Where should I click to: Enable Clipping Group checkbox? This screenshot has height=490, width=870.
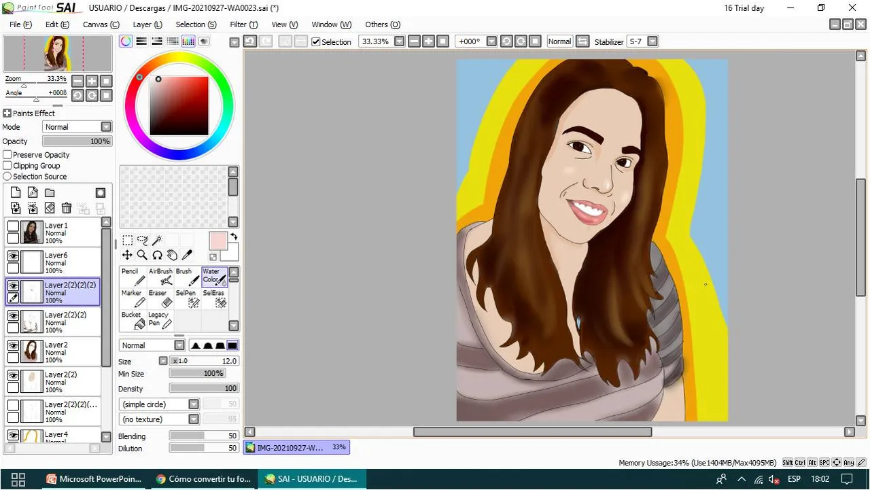pyautogui.click(x=7, y=166)
